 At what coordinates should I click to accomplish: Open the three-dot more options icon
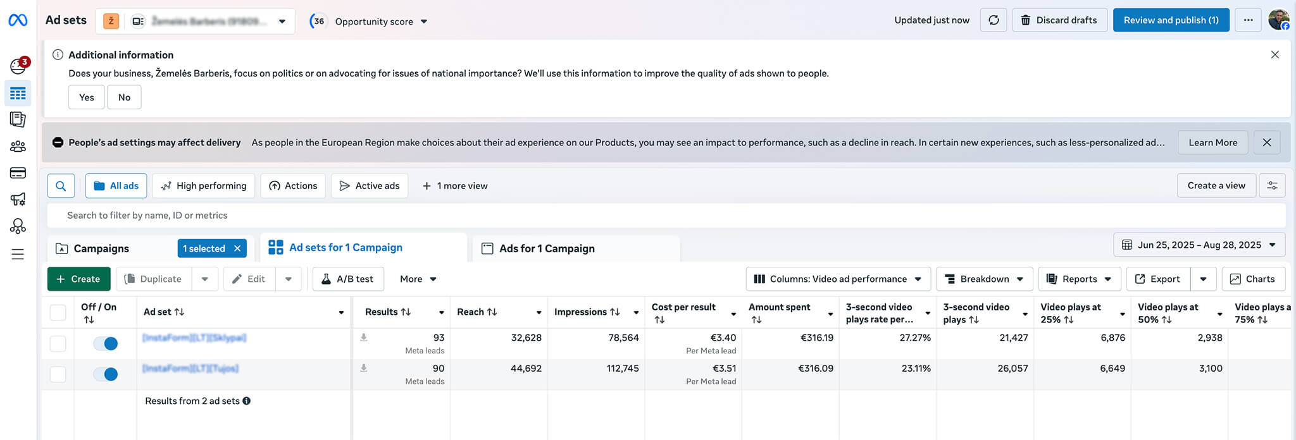tap(1248, 20)
